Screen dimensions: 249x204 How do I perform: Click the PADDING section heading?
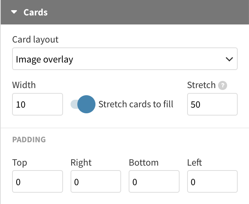29,140
